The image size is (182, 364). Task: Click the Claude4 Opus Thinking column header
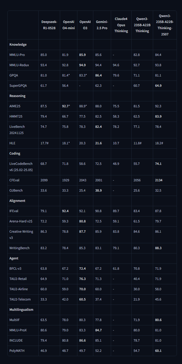(121, 25)
